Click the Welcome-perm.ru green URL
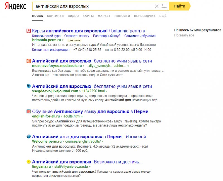This screenshot has height=181, width=223. click(47, 142)
